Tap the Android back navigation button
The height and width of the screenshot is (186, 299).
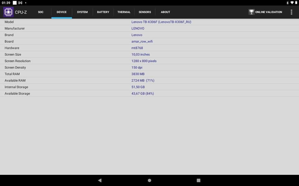pos(100,180)
